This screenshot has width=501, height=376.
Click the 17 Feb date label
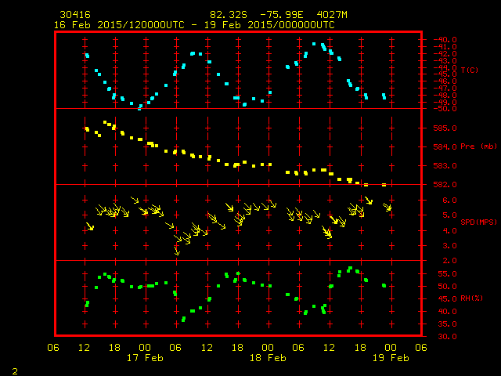[x=145, y=358]
